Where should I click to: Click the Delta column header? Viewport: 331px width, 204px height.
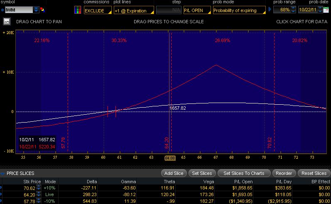[x=92, y=182]
